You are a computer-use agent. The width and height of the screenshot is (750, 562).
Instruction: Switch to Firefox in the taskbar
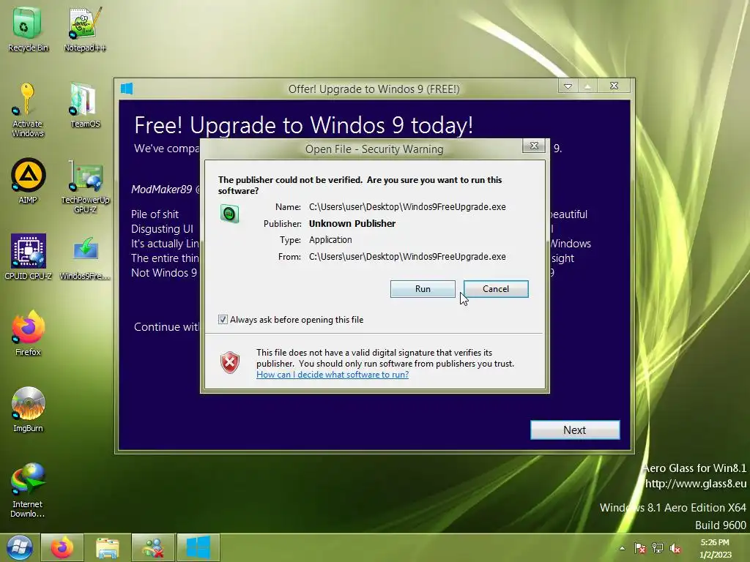(62, 547)
